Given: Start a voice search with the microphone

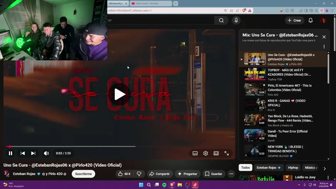Looking at the screenshot, I should click(236, 20).
